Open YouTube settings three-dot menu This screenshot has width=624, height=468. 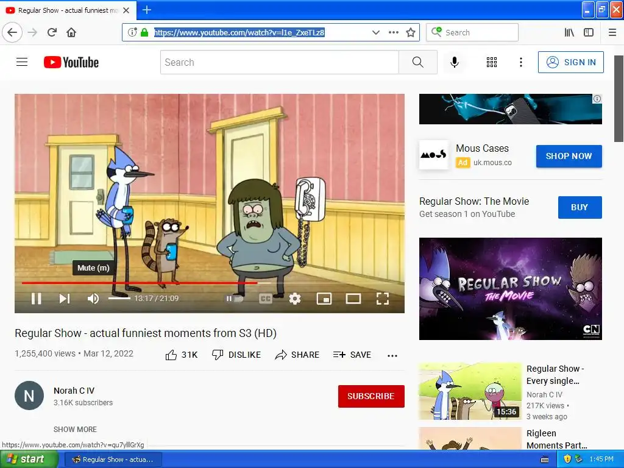521,62
